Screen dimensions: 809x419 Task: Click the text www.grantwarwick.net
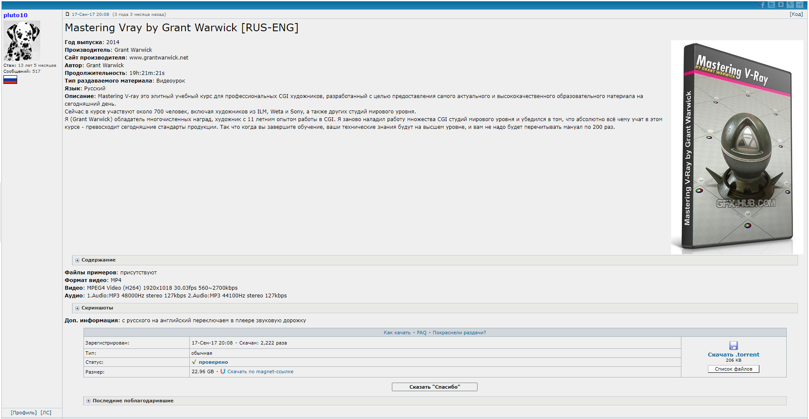pos(159,58)
